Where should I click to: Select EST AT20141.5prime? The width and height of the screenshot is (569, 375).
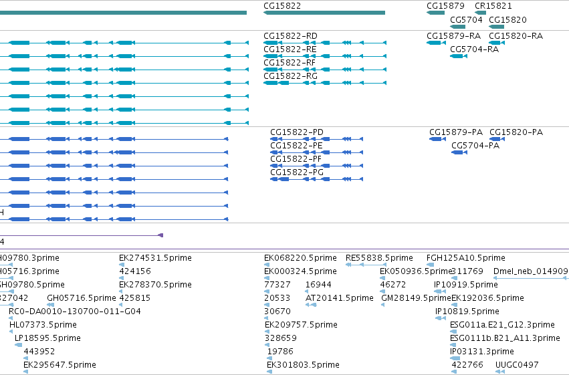pyautogui.click(x=339, y=298)
